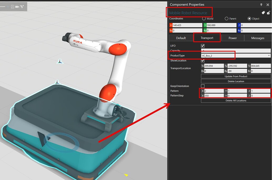Select the video recording icon in the viewport

point(16,7)
